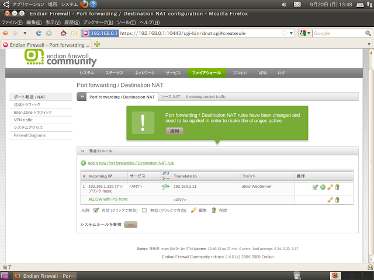Open the プロキシ navigation section

[x=240, y=73]
